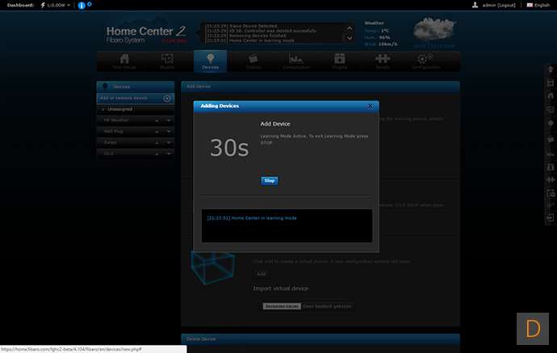
Task: Select the Wall Plug device row
Action: pos(136,131)
